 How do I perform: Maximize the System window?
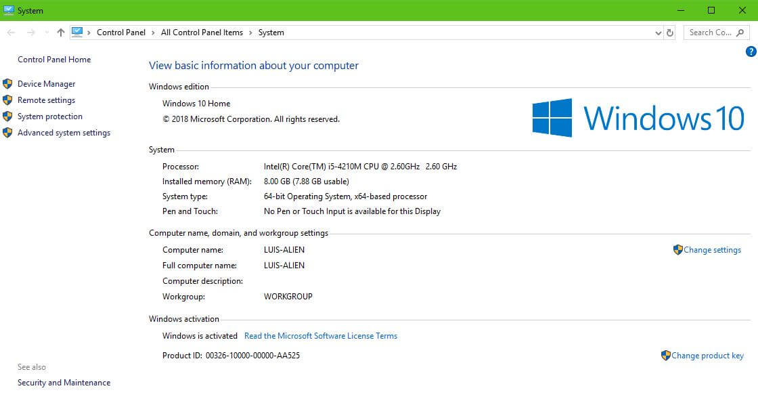pyautogui.click(x=711, y=10)
